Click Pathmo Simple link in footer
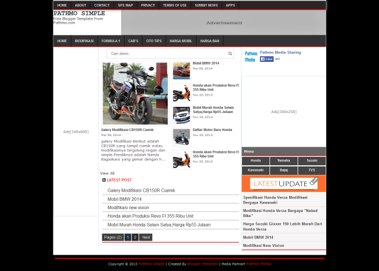The width and height of the screenshot is (379, 271). click(x=151, y=264)
